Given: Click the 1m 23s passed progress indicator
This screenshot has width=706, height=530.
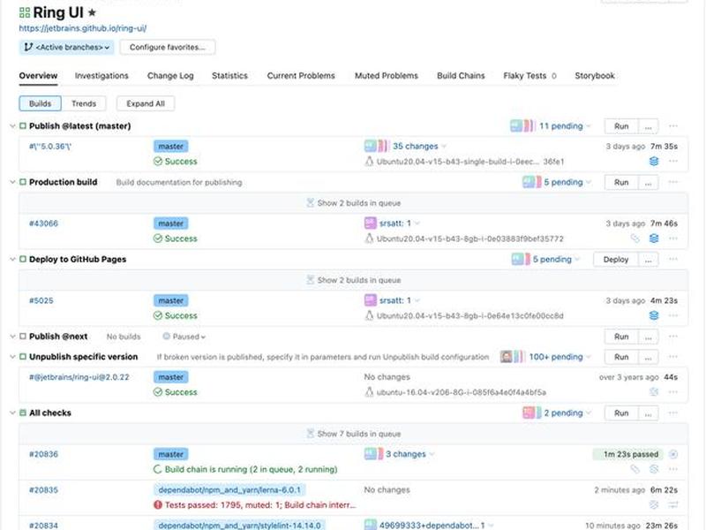Looking at the screenshot, I should point(630,454).
